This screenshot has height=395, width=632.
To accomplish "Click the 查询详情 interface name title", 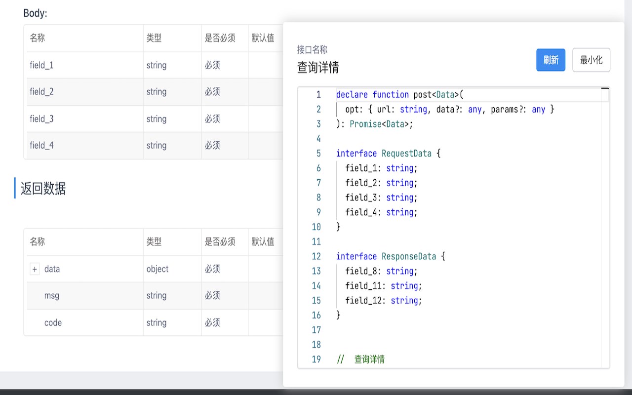I will click(318, 67).
